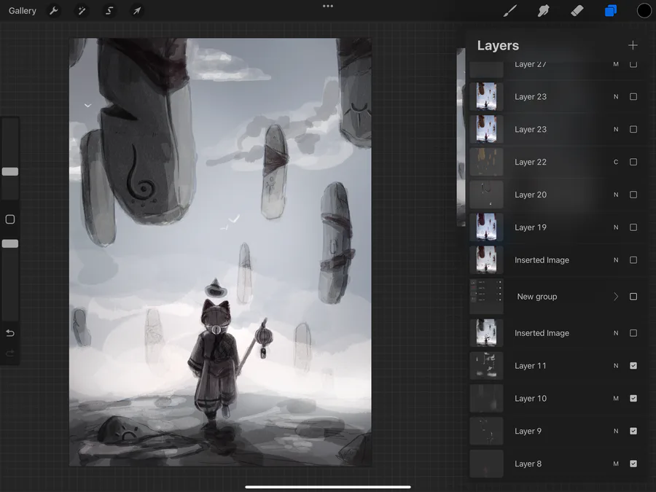Uncheck visibility of Layer 8
Viewport: 656px width, 492px height.
(x=633, y=464)
